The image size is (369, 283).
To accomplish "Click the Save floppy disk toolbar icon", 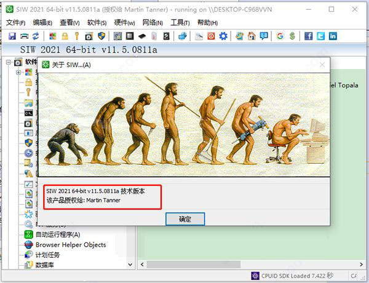I will 12,36.
